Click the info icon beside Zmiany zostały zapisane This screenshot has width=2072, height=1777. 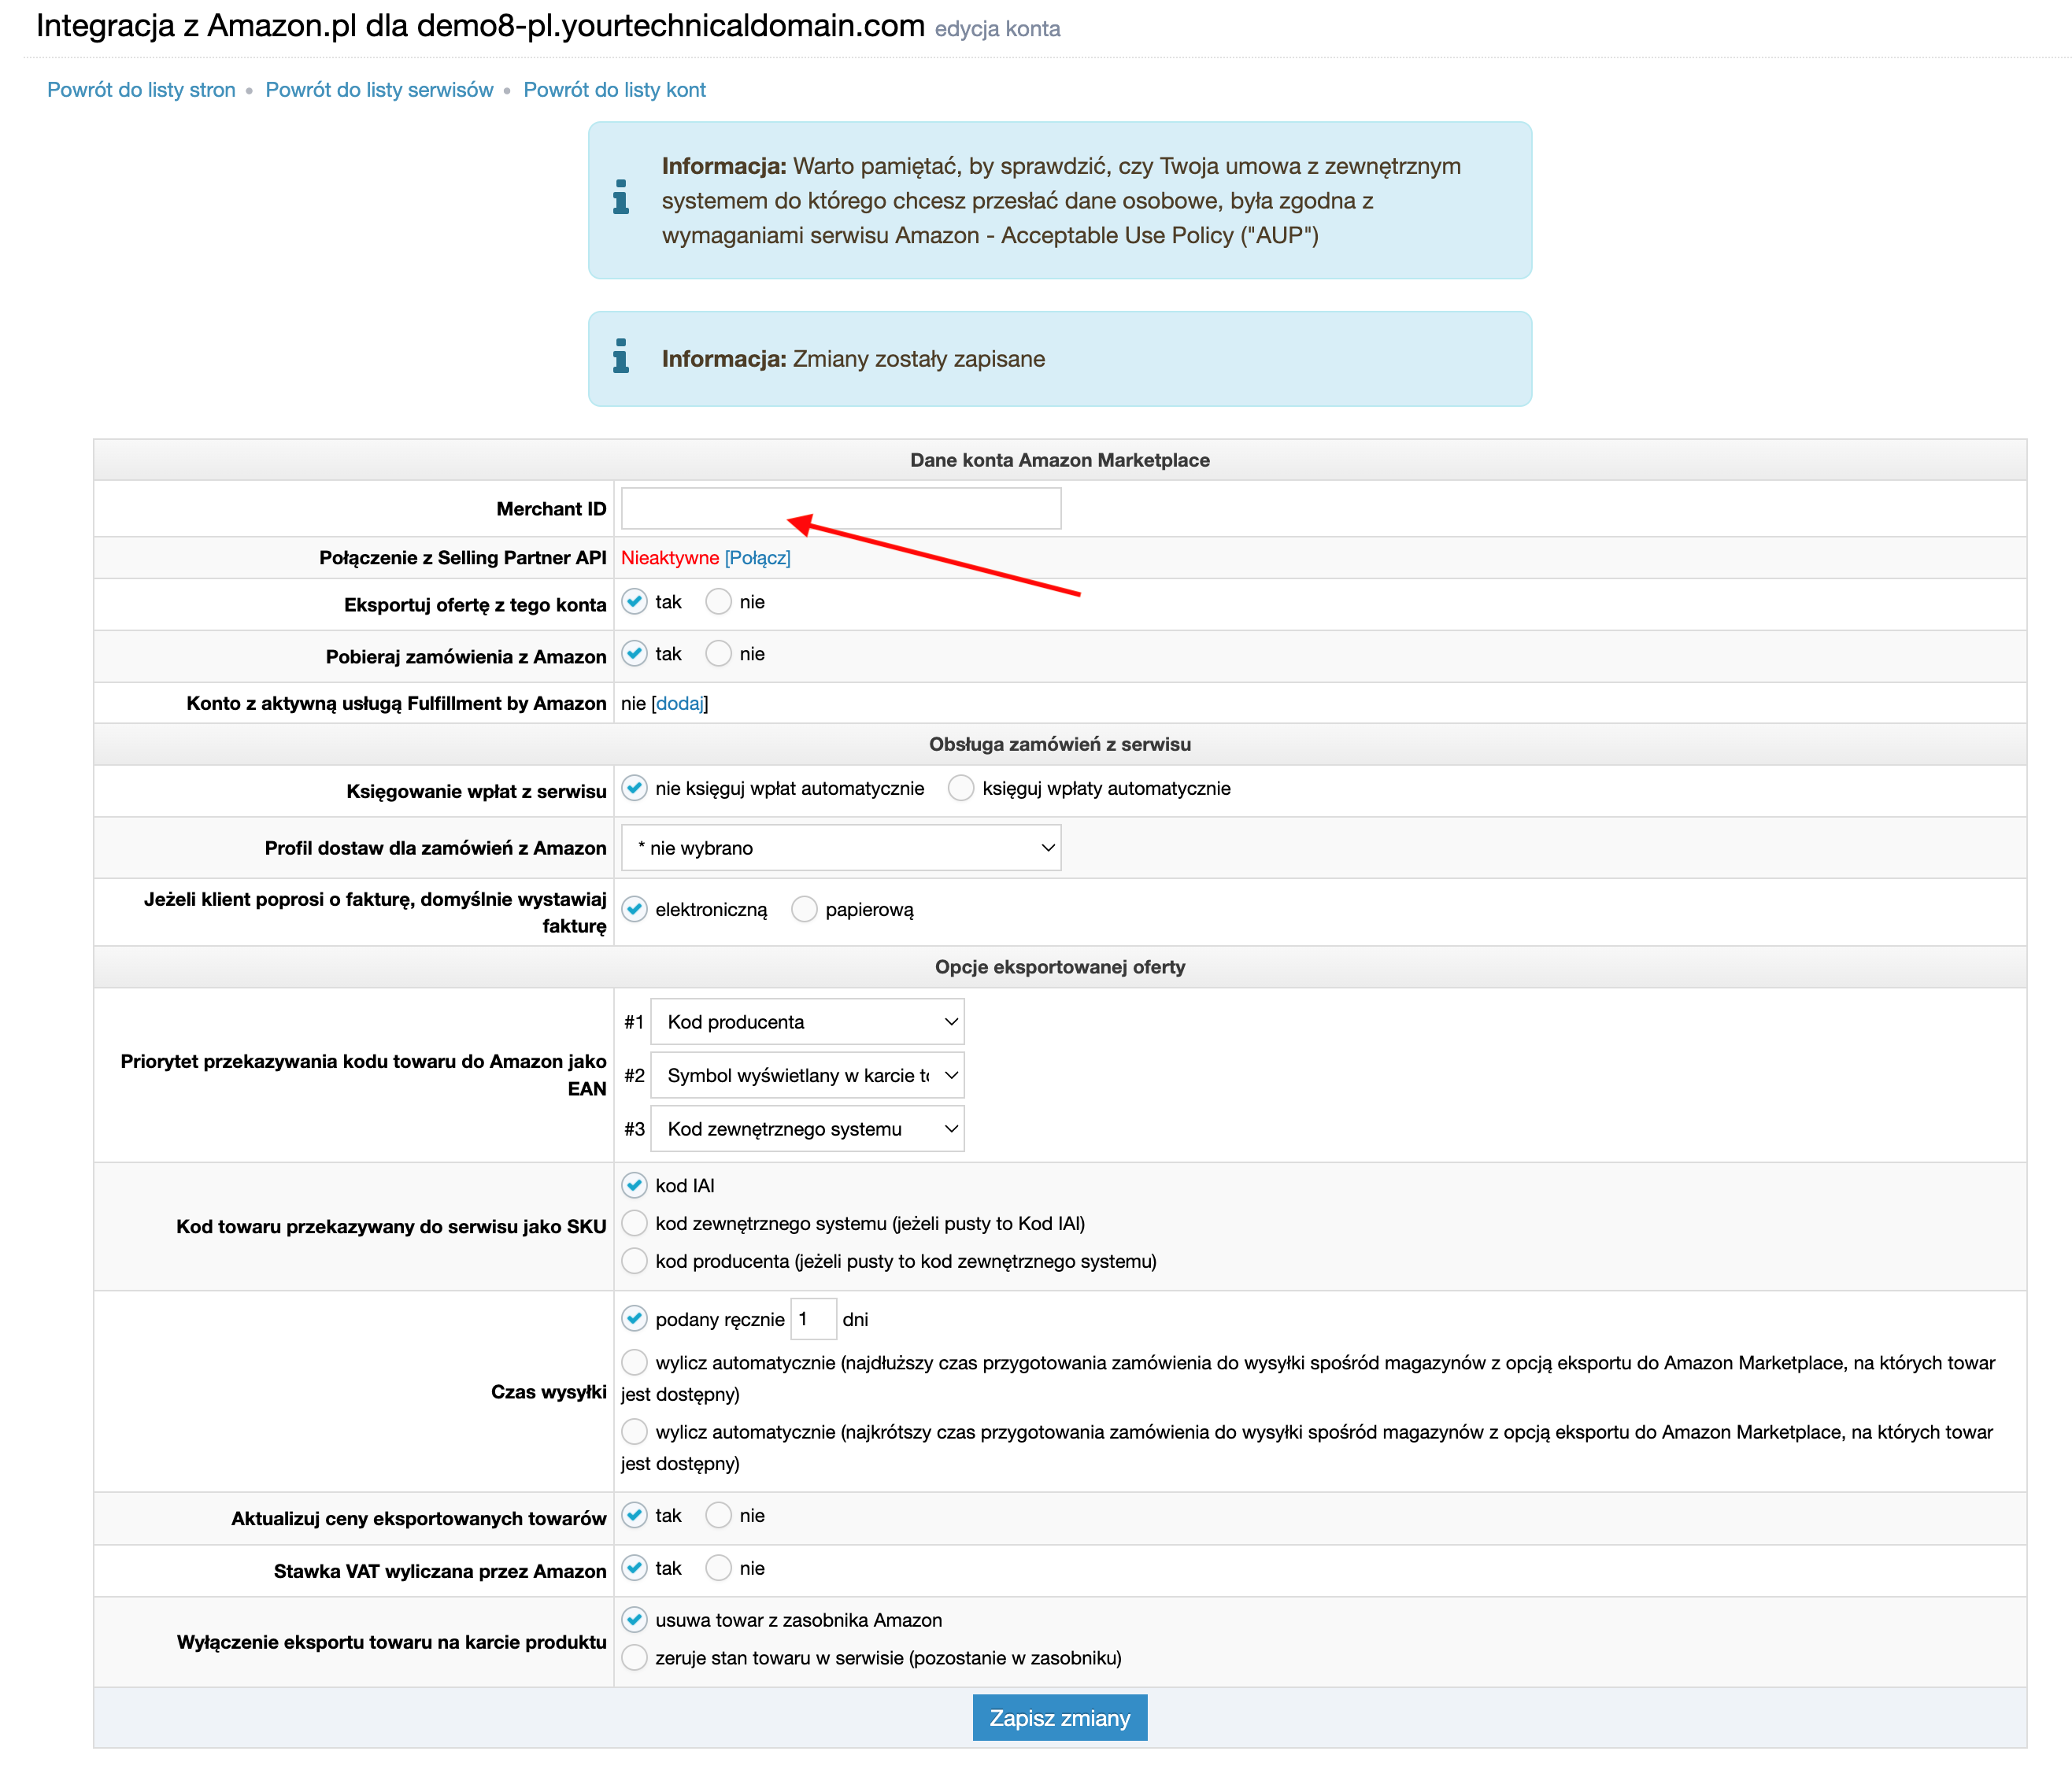tap(621, 356)
